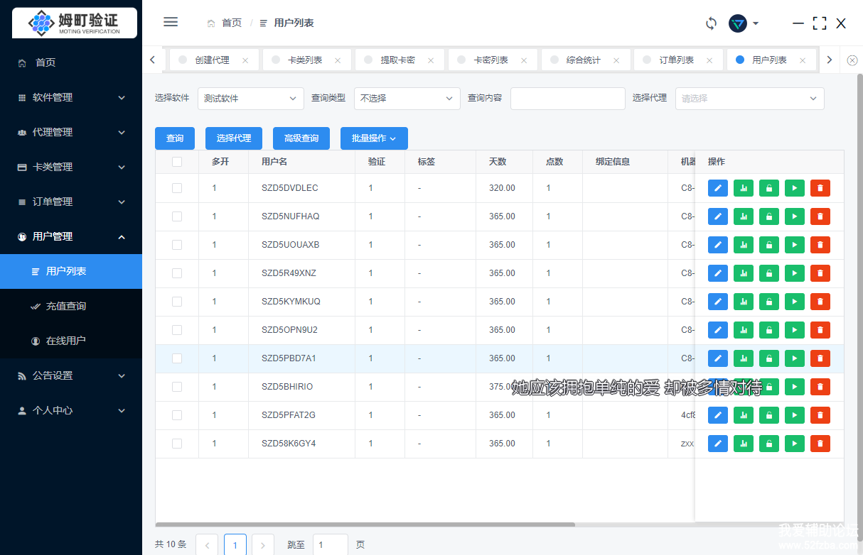Click the unlock icon for SZD5R49XNZ row

click(x=768, y=273)
